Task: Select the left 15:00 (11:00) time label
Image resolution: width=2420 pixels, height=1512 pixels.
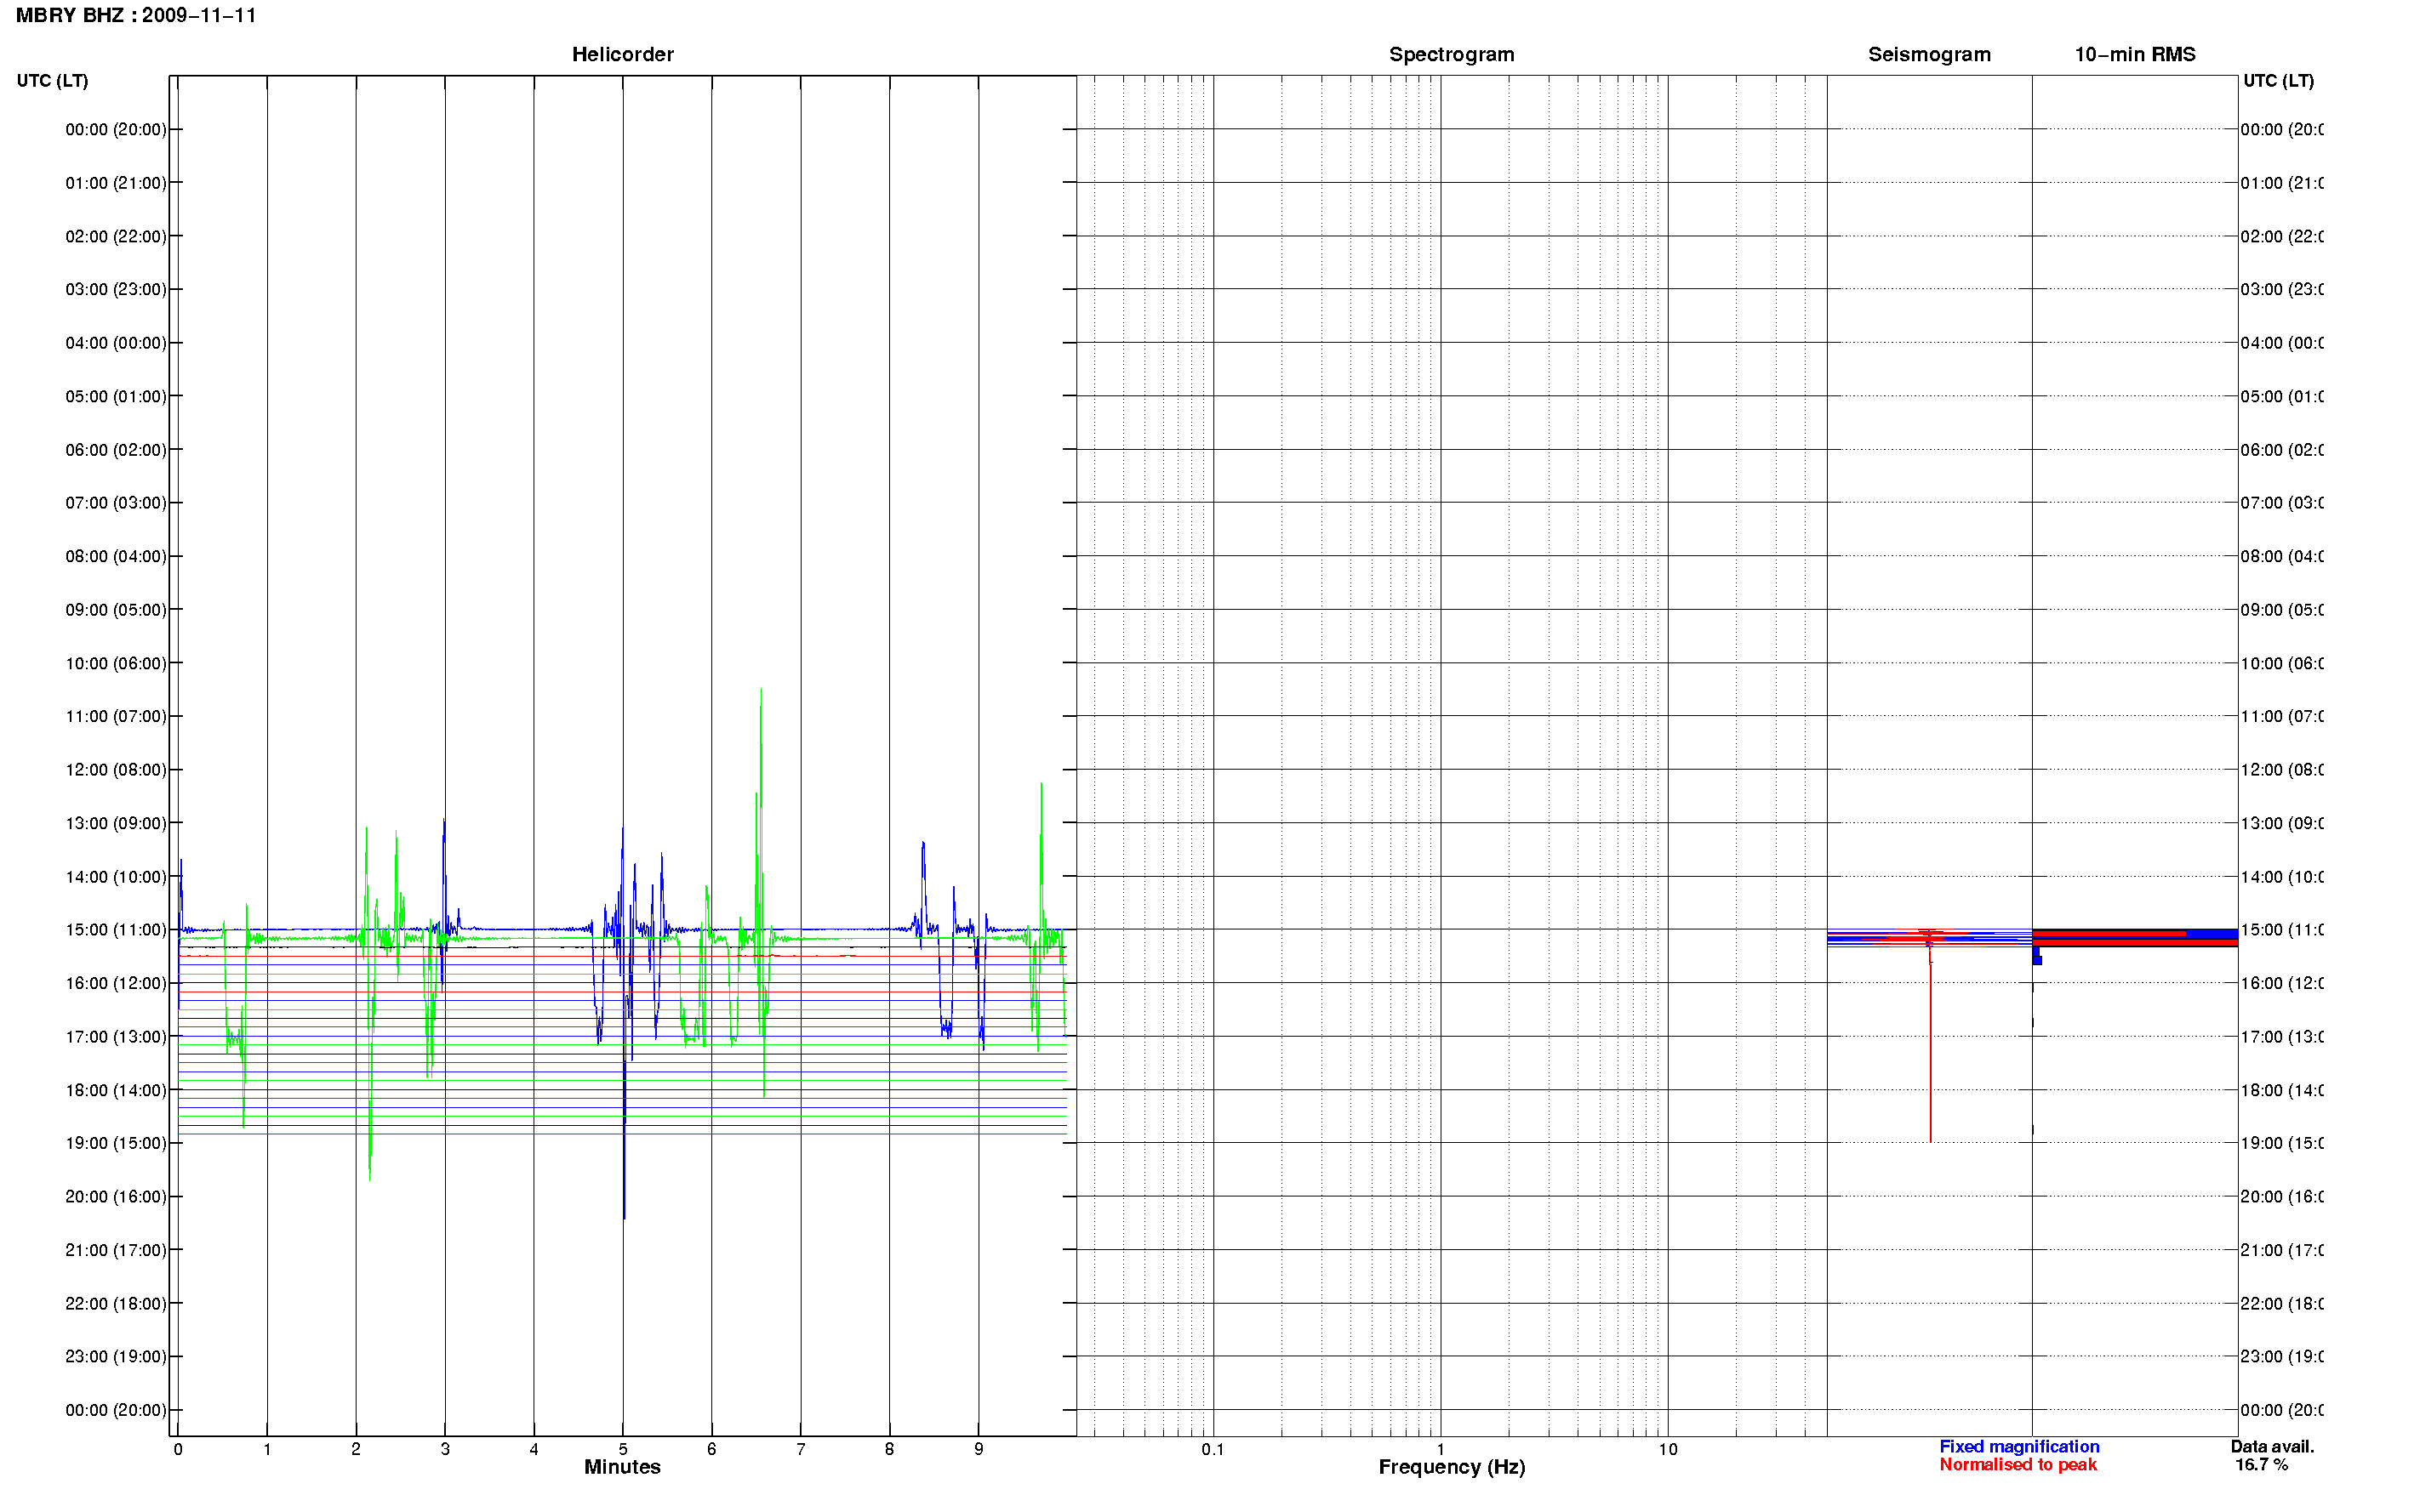Action: 116,930
